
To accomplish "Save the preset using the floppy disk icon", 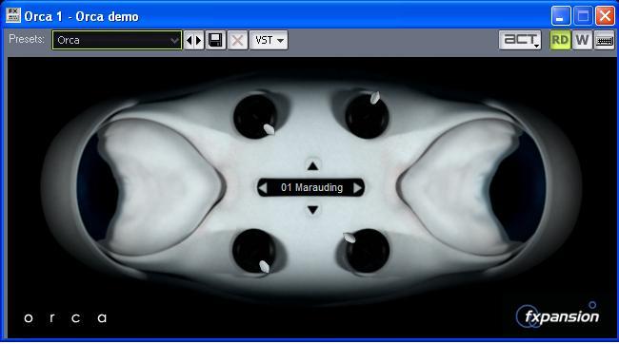I will pos(215,40).
